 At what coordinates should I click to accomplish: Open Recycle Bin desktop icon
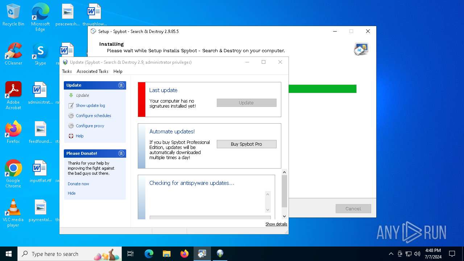pos(13,15)
